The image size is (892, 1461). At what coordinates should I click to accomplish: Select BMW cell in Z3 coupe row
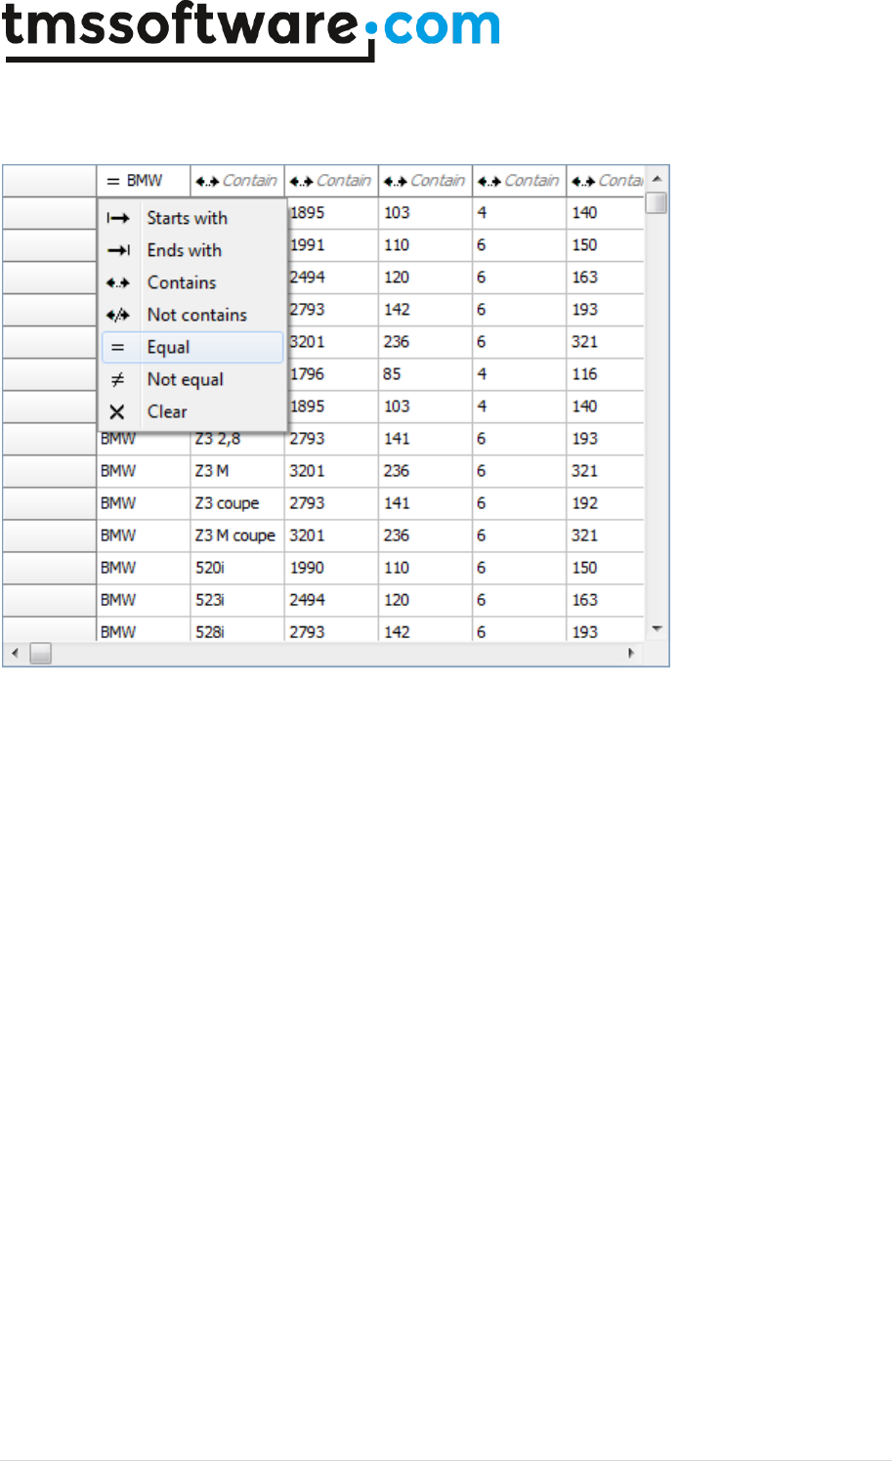pyautogui.click(x=144, y=503)
